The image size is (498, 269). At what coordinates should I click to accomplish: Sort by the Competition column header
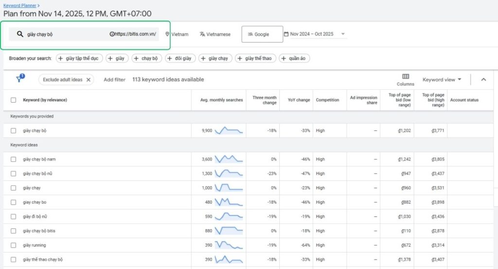[x=327, y=100]
